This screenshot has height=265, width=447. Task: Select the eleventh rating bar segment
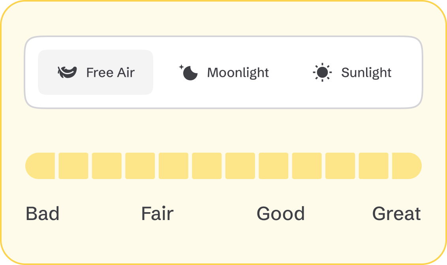374,166
